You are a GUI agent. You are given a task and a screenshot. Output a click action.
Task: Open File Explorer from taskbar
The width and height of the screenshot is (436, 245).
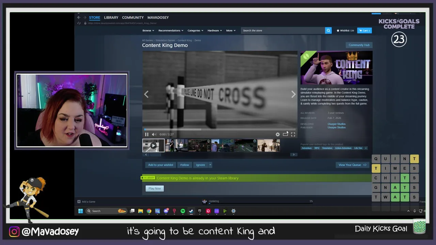click(x=140, y=211)
